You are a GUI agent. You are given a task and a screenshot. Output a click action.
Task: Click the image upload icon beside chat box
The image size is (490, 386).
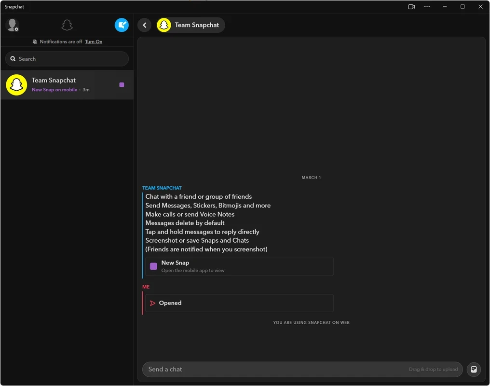474,369
